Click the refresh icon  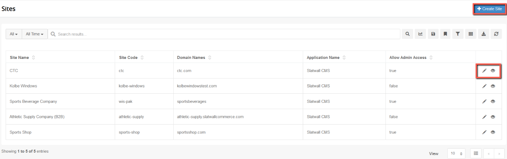pos(496,34)
